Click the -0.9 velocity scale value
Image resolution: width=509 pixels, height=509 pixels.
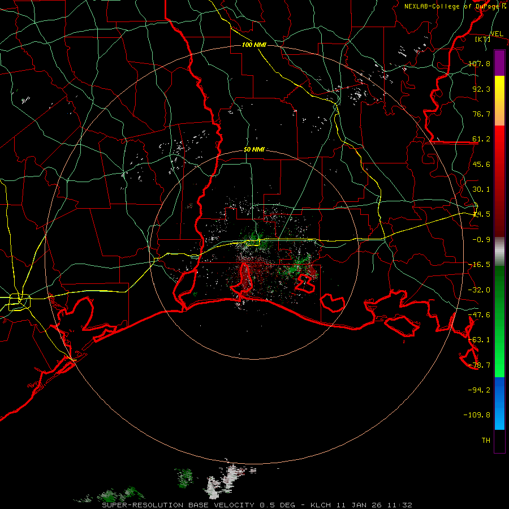[481, 240]
